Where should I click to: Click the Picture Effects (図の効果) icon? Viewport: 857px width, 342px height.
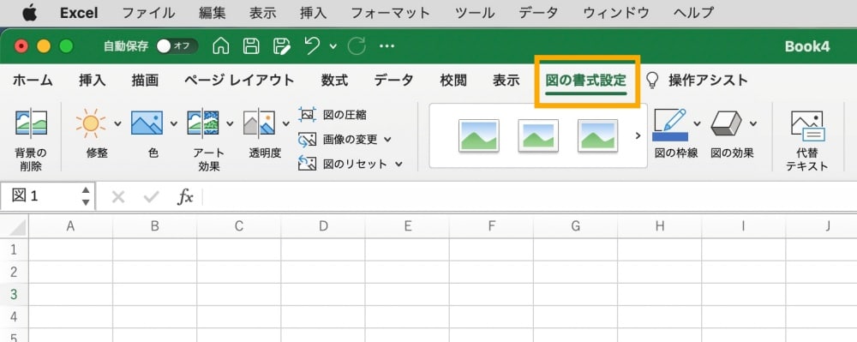pyautogui.click(x=727, y=123)
